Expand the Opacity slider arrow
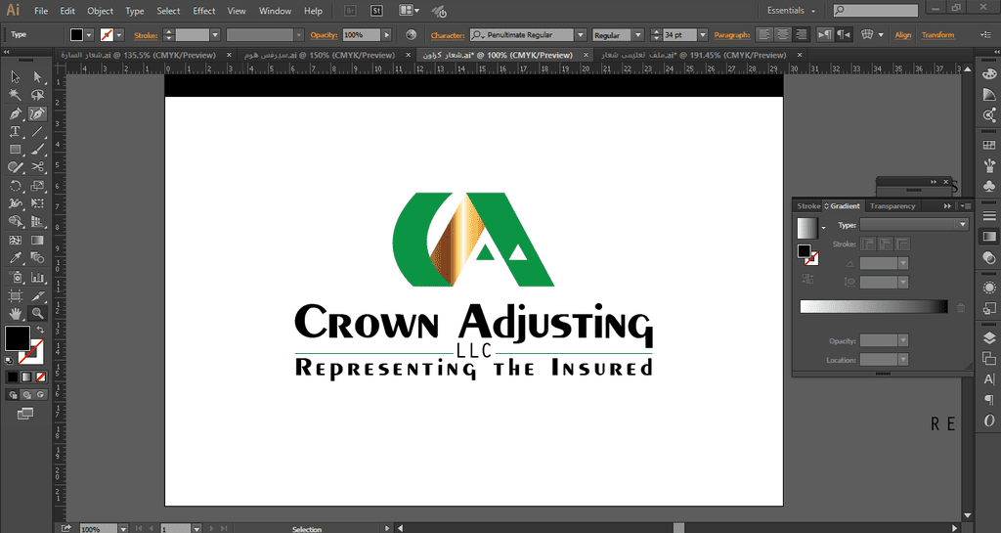The image size is (1001, 533). coord(387,35)
